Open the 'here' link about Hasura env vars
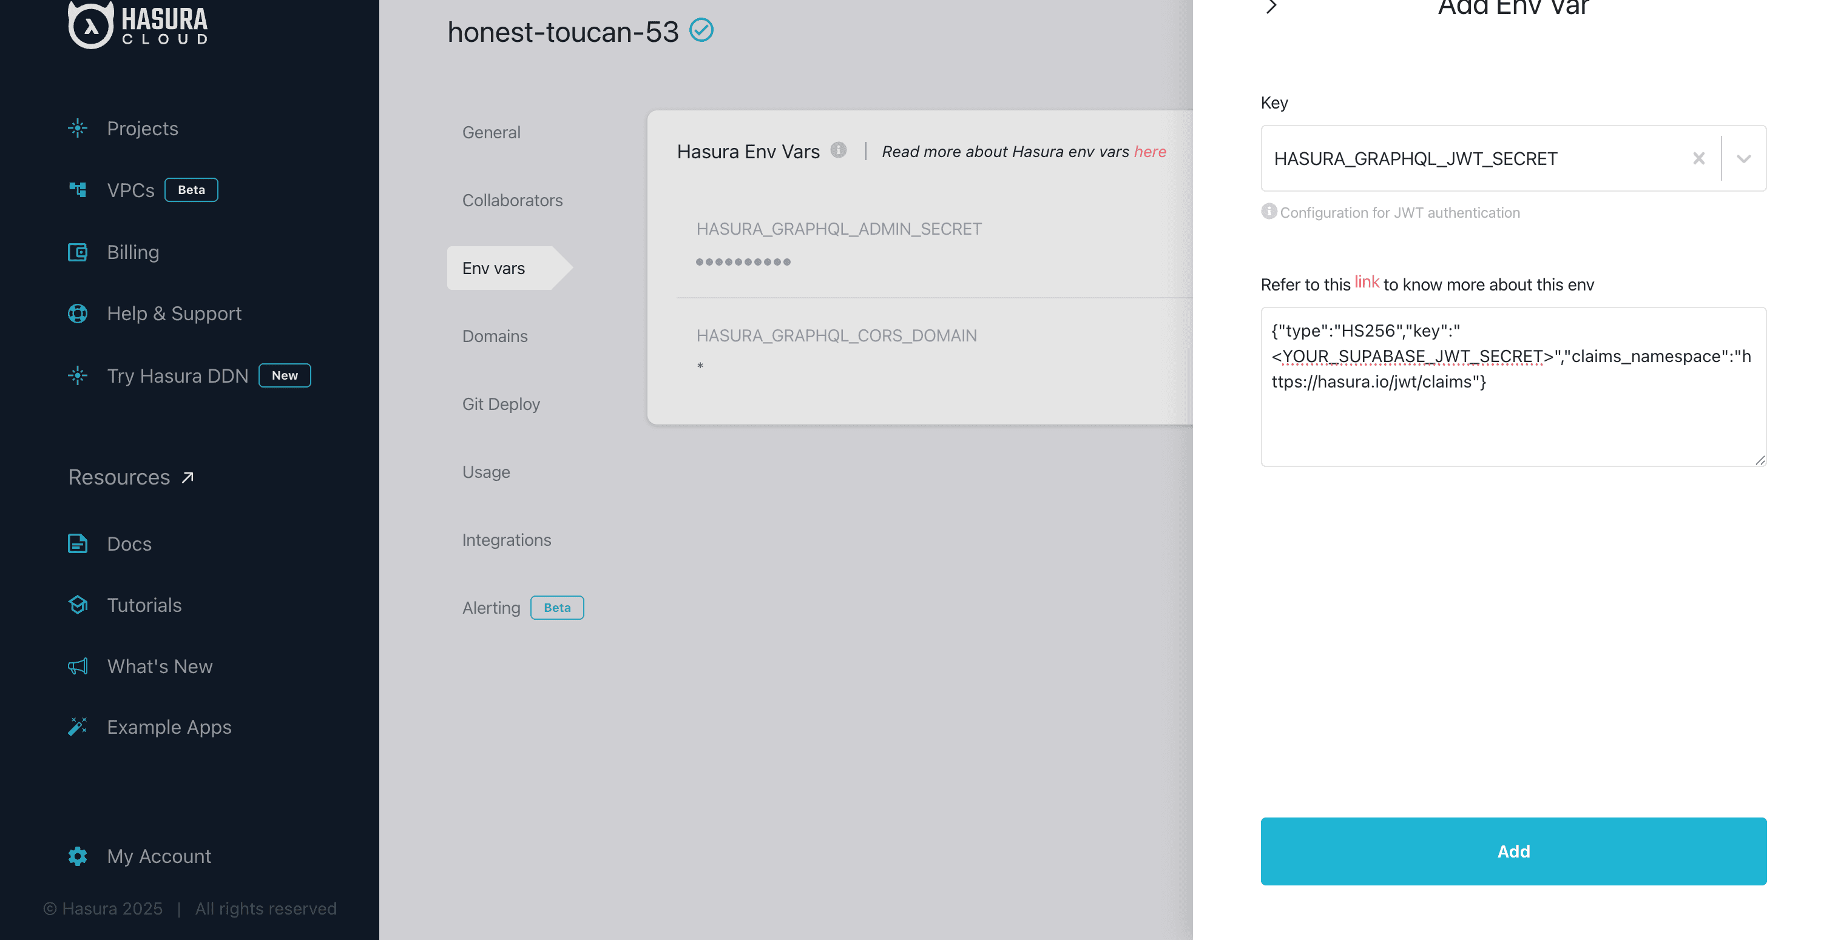 point(1150,151)
